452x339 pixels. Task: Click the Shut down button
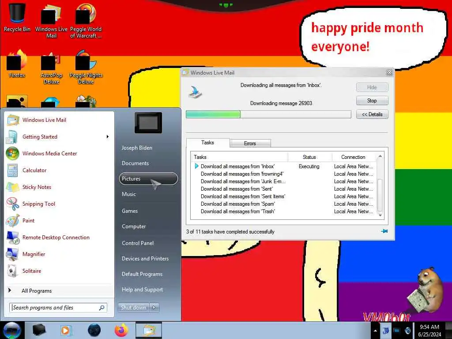pyautogui.click(x=133, y=308)
